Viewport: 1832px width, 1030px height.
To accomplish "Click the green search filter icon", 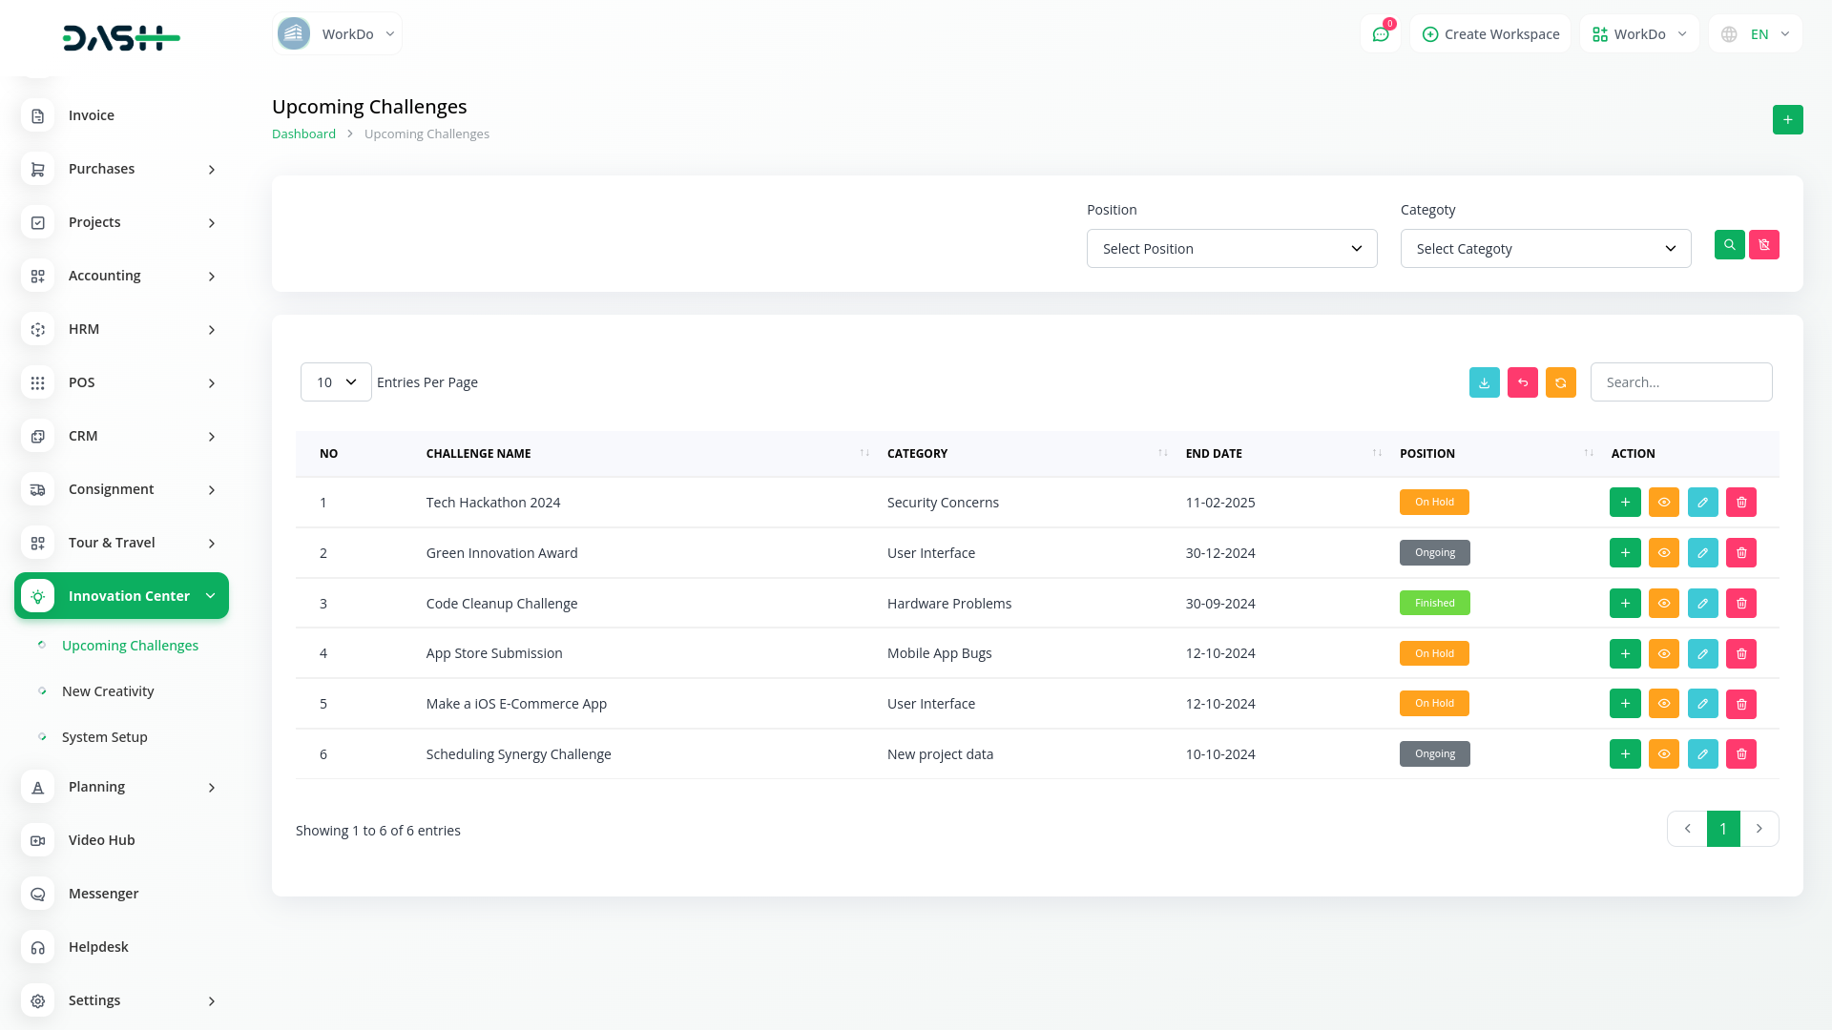I will 1729,245.
